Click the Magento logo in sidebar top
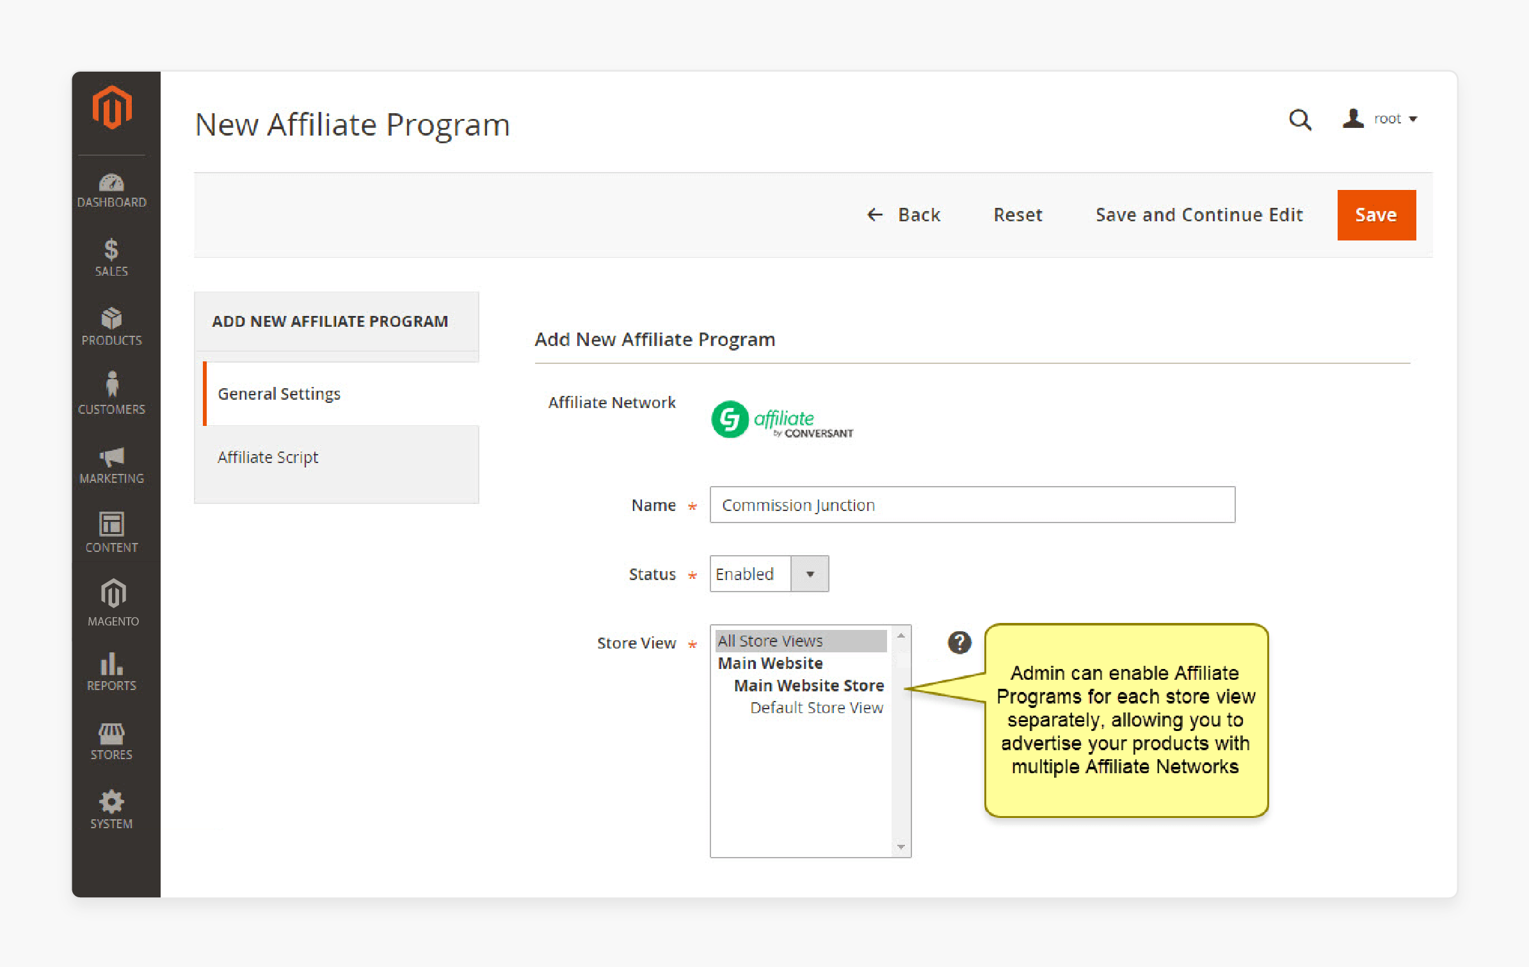 pyautogui.click(x=112, y=108)
